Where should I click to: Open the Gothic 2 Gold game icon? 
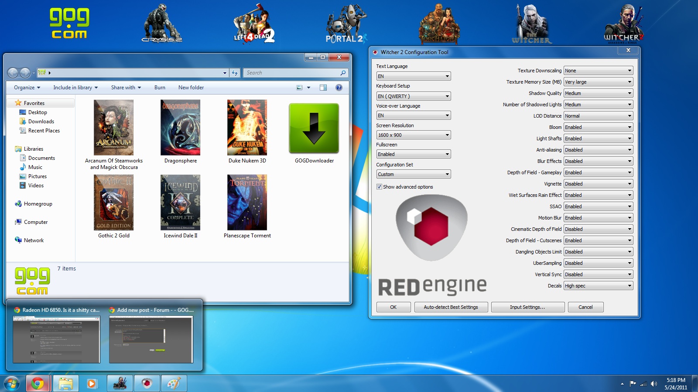click(x=113, y=203)
